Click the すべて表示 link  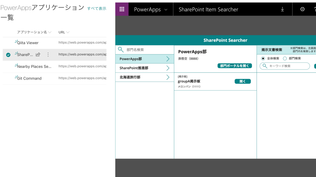(x=97, y=8)
